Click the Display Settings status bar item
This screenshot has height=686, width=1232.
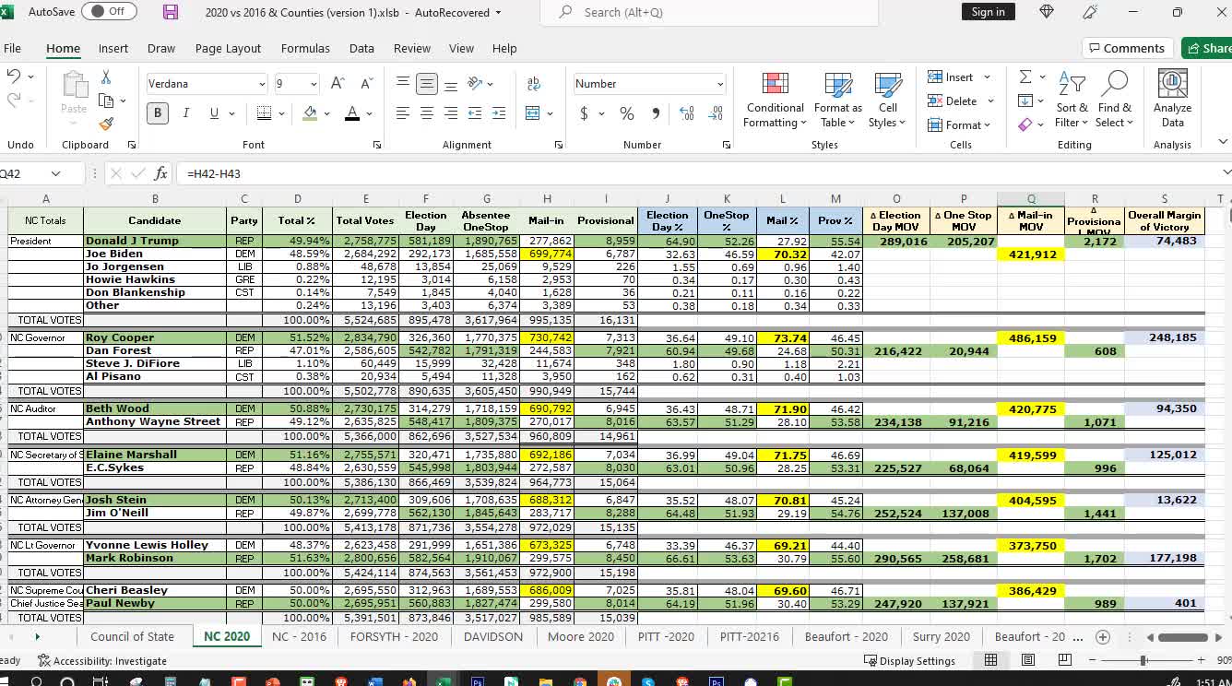tap(908, 661)
